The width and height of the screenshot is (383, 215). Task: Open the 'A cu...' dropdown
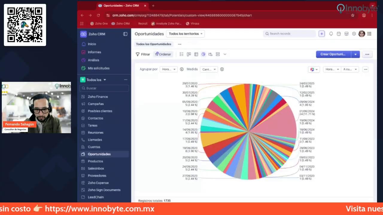350,69
